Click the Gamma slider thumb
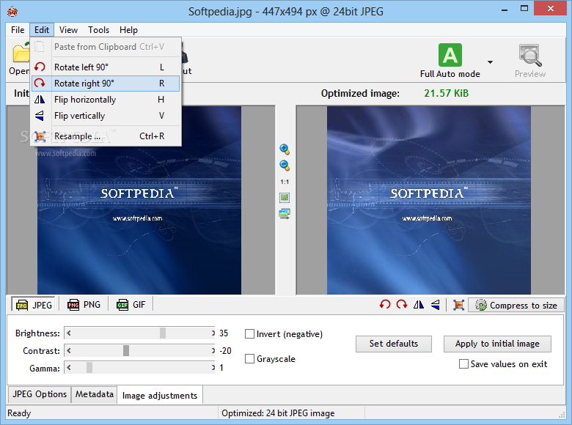The image size is (572, 425). click(89, 368)
